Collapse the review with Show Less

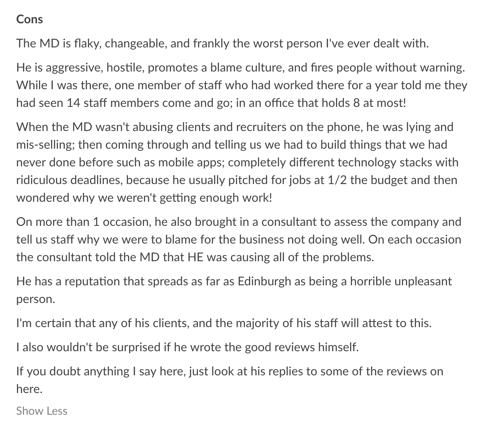click(x=42, y=411)
